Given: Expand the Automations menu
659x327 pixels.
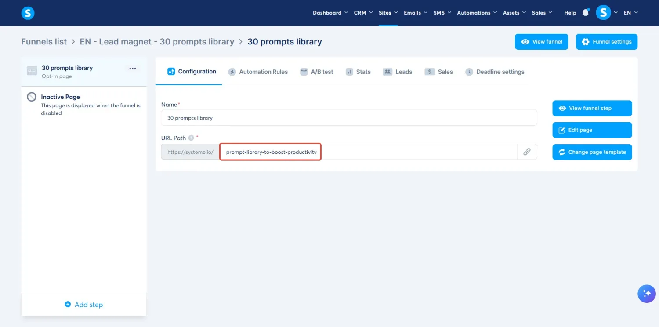Looking at the screenshot, I should [477, 13].
